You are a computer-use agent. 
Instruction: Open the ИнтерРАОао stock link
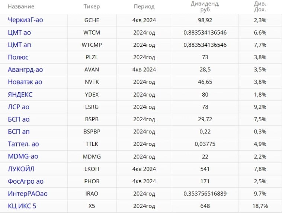[x=28, y=194]
